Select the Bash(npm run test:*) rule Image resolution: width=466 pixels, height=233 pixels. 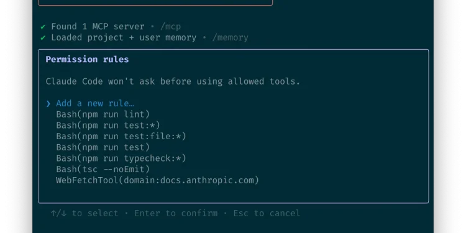click(x=108, y=126)
